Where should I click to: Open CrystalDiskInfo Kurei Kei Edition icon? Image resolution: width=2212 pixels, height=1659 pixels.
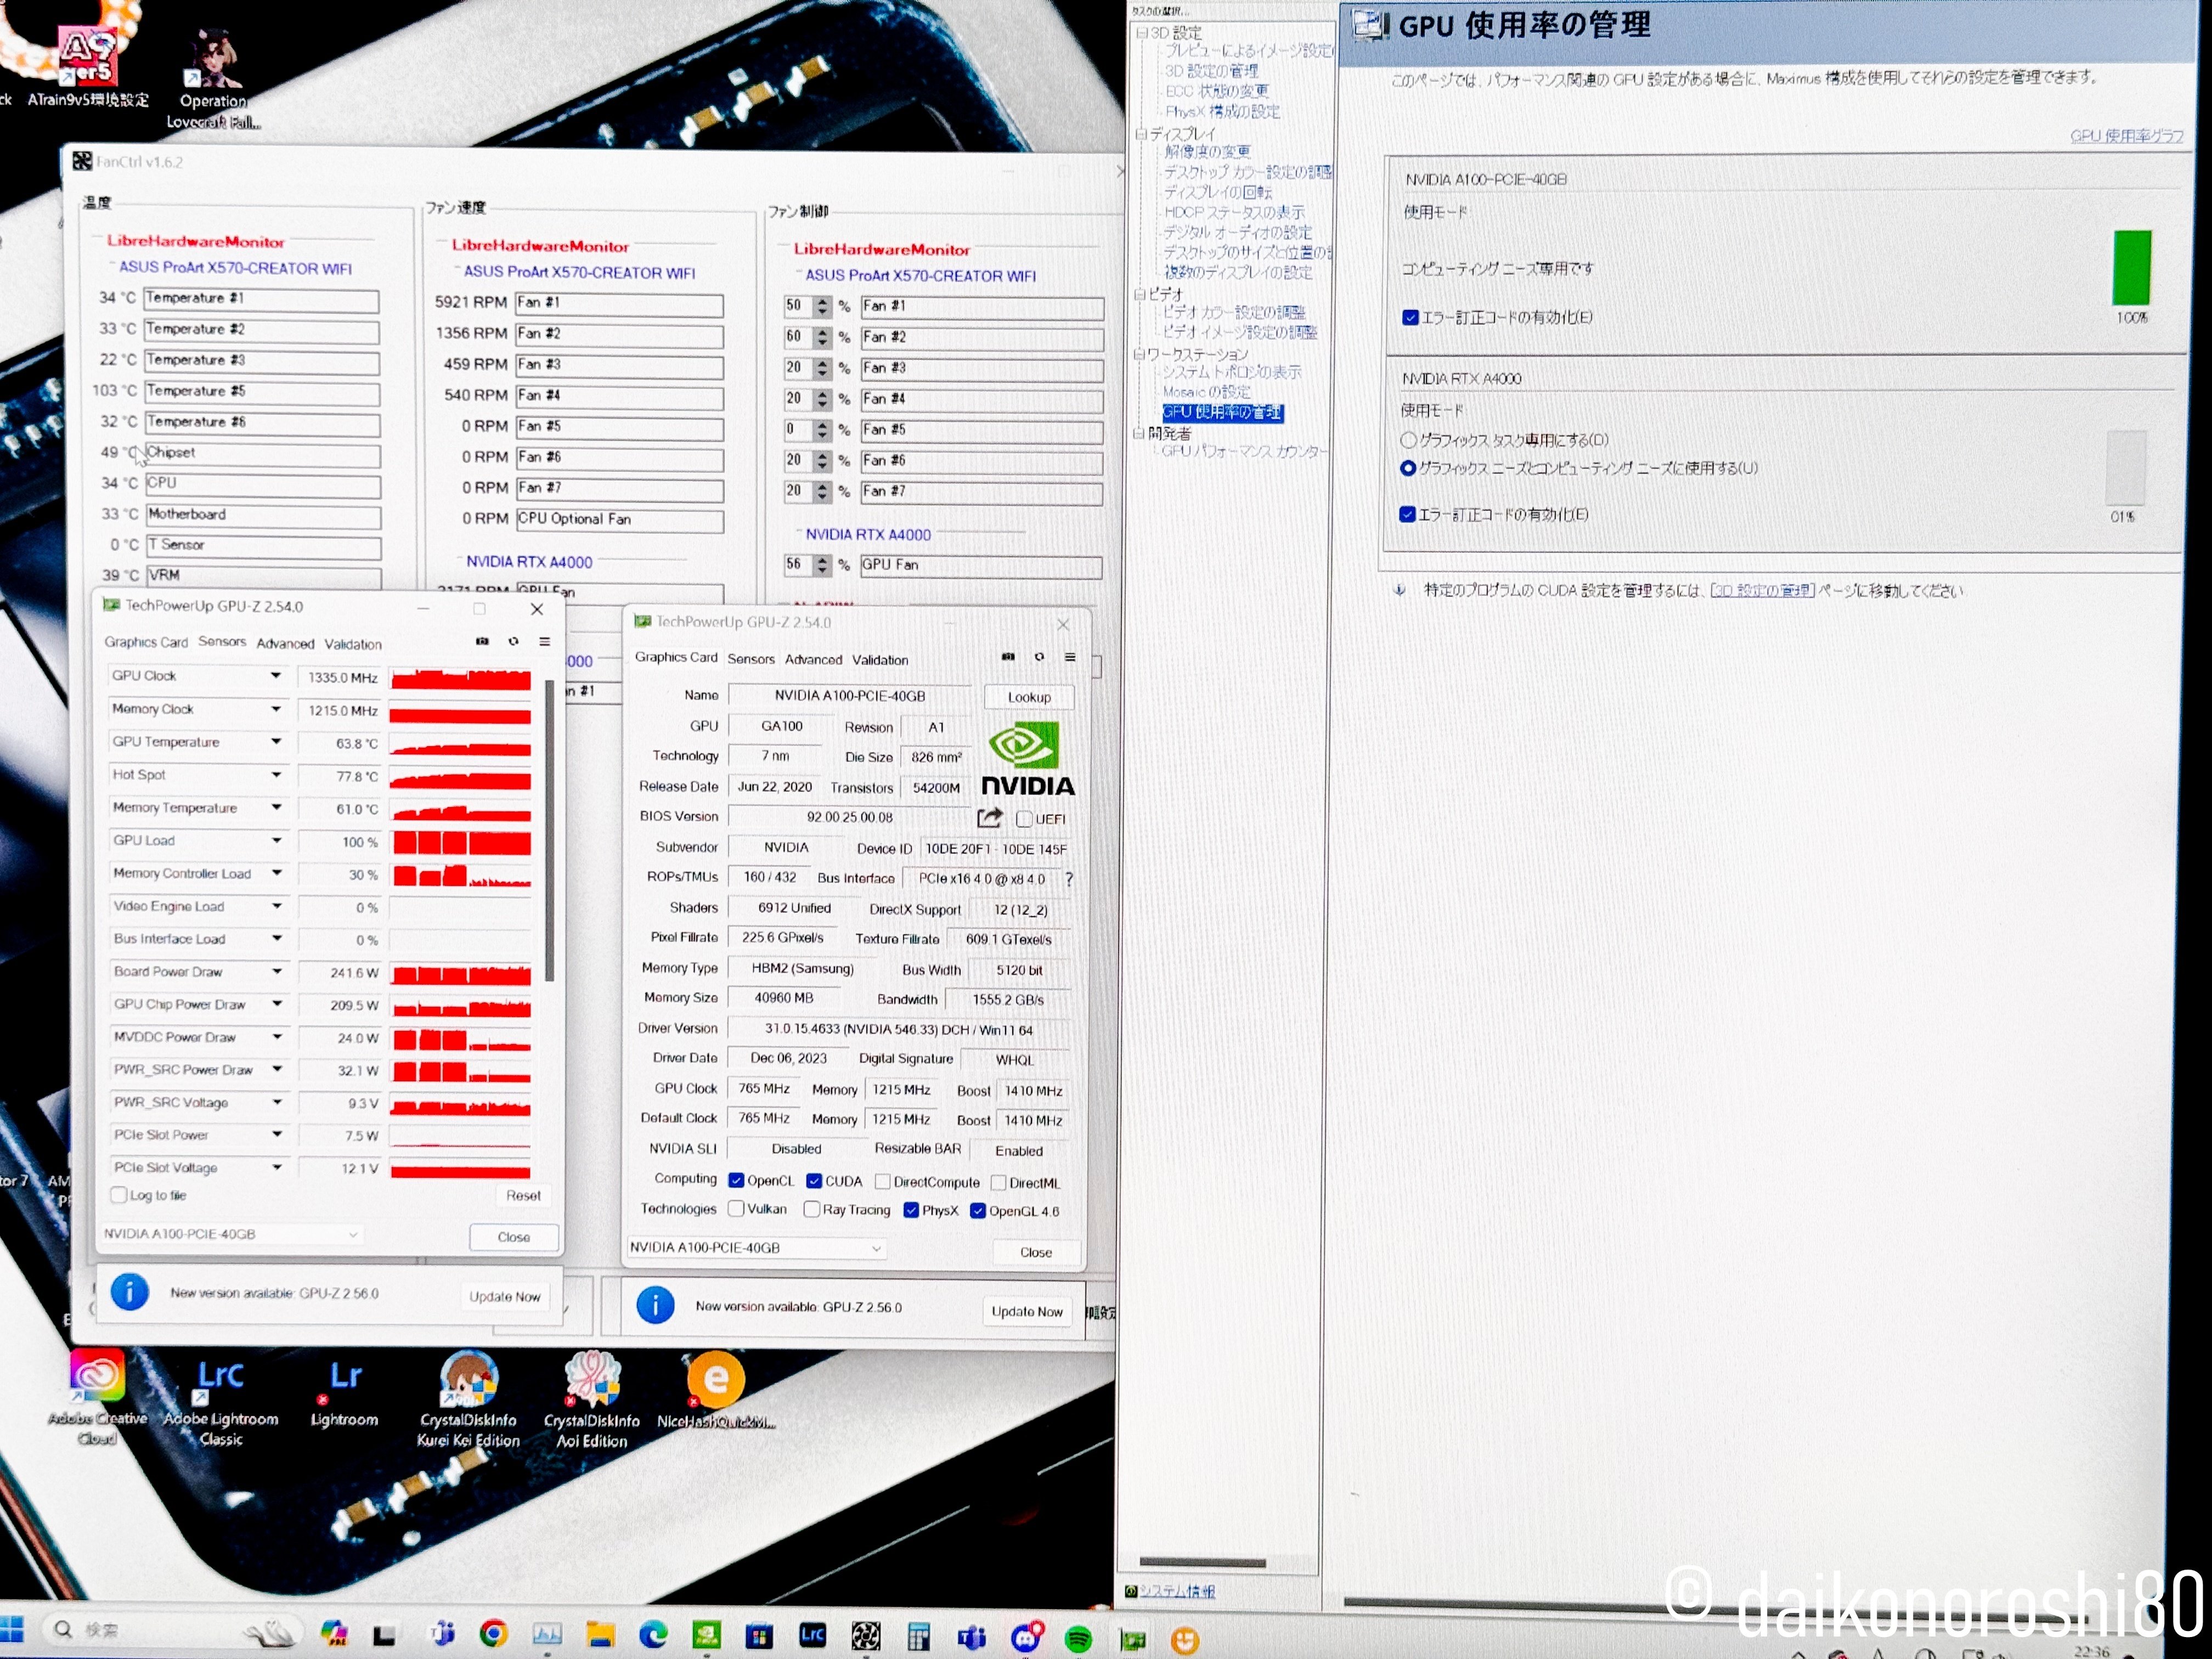tap(468, 1399)
